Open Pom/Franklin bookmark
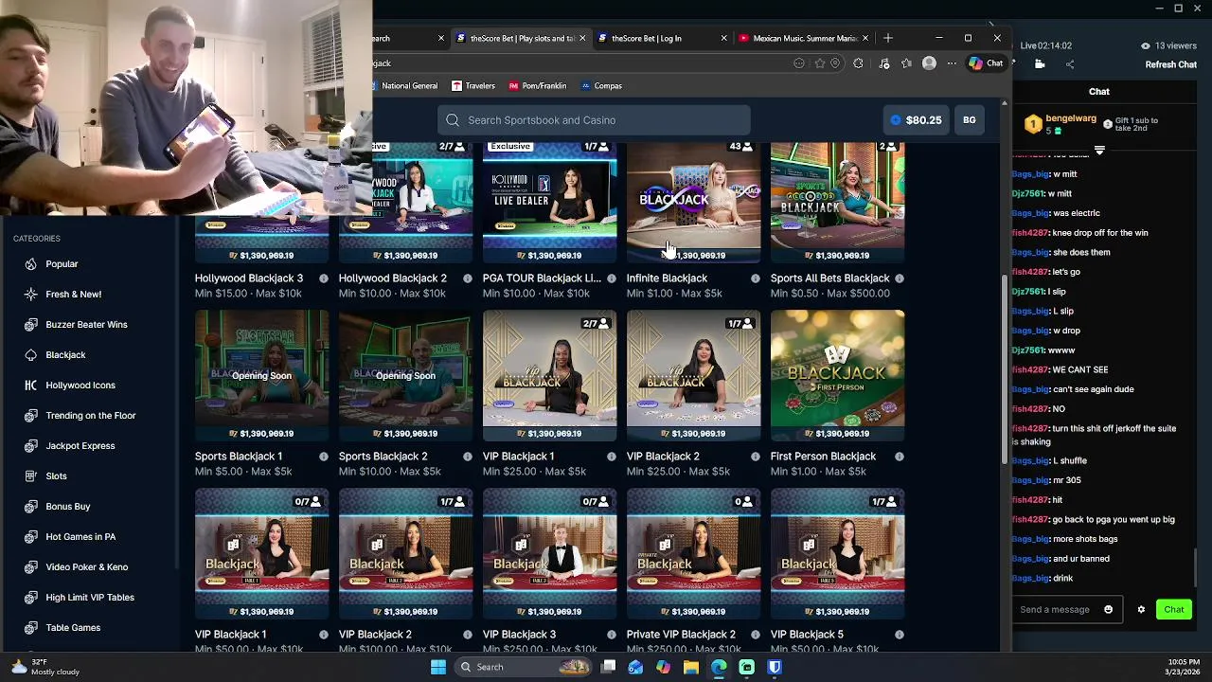This screenshot has width=1212, height=682. pyautogui.click(x=538, y=86)
